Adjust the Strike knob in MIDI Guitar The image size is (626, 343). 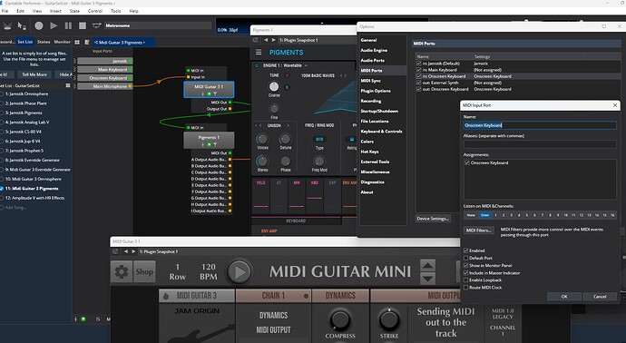389,319
